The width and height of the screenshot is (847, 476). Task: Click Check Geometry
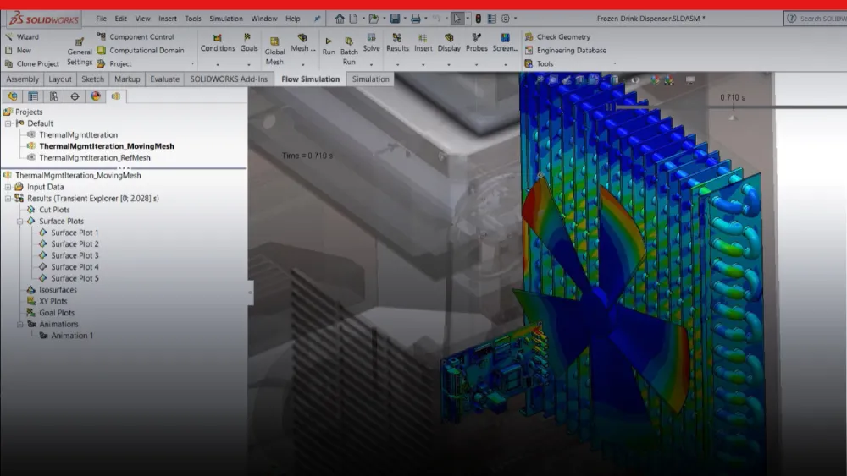coord(557,36)
